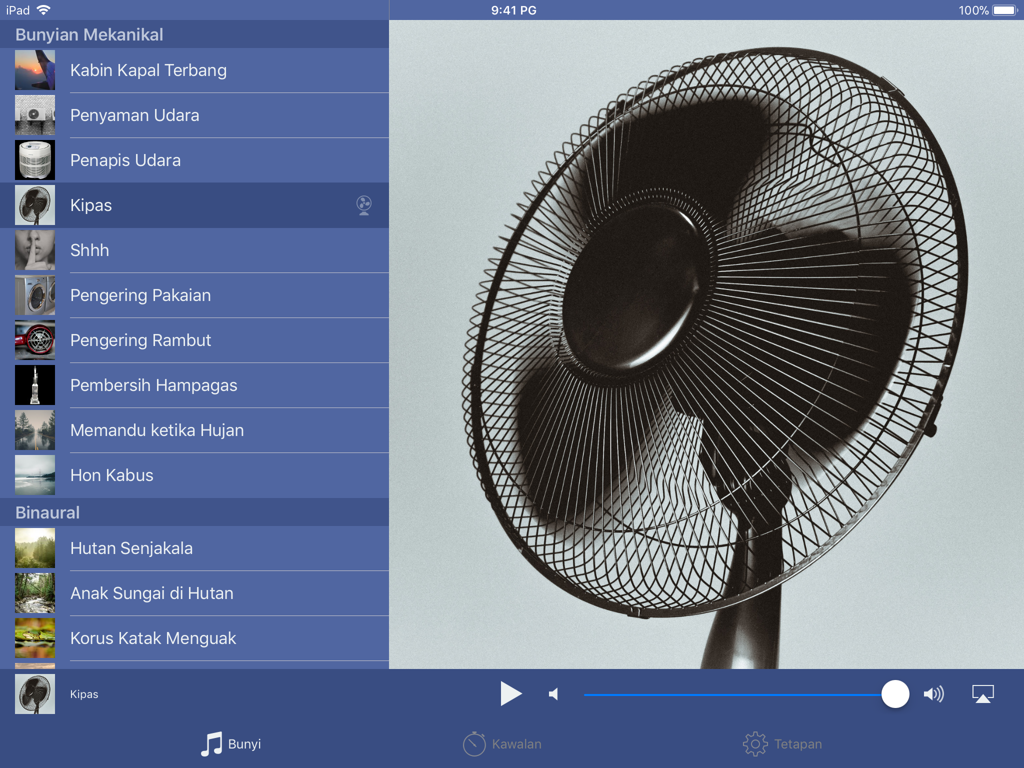The height and width of the screenshot is (768, 1024).
Task: Select Pembersih Hampagas sound
Action: (194, 385)
